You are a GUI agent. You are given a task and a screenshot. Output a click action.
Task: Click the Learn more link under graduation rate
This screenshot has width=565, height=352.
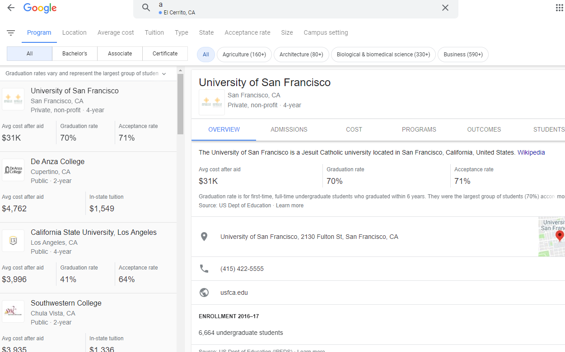(x=290, y=205)
